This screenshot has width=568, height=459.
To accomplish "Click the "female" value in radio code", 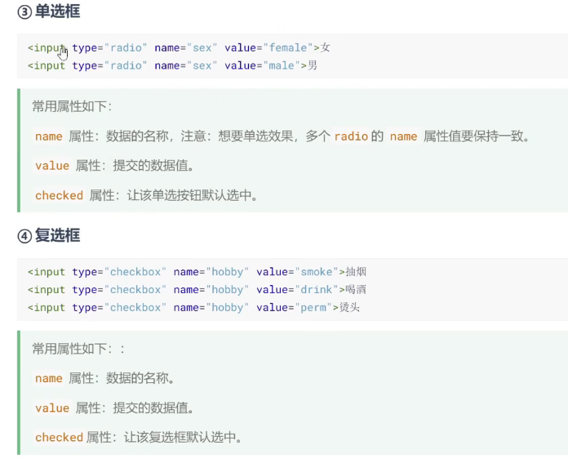I will [x=288, y=47].
